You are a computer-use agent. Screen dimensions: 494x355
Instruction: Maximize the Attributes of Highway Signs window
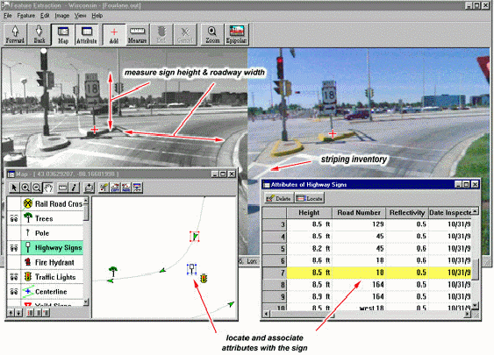click(x=466, y=184)
